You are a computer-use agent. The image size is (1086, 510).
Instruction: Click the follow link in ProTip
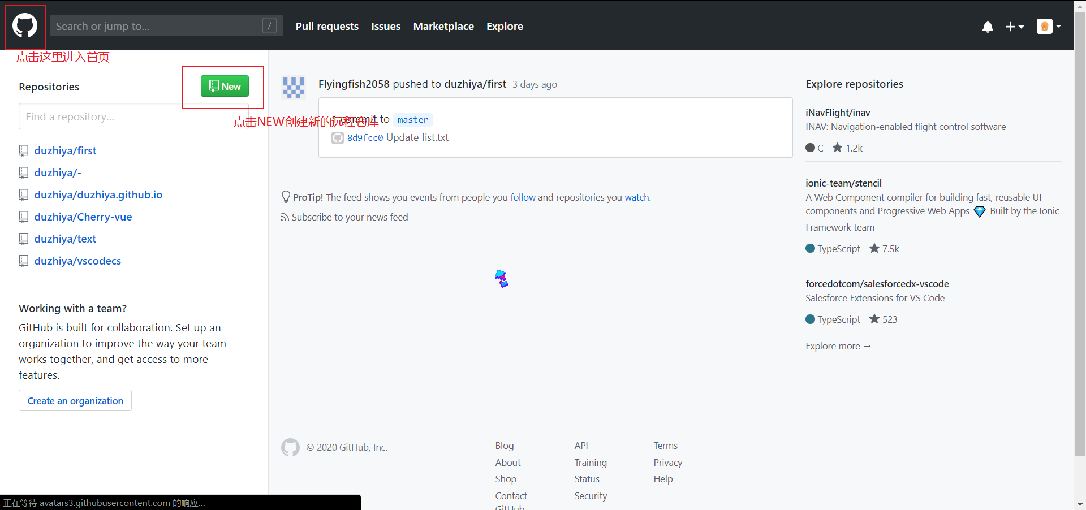pyautogui.click(x=523, y=197)
